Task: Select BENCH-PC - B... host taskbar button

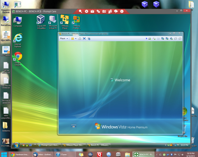Action: (x=144, y=155)
